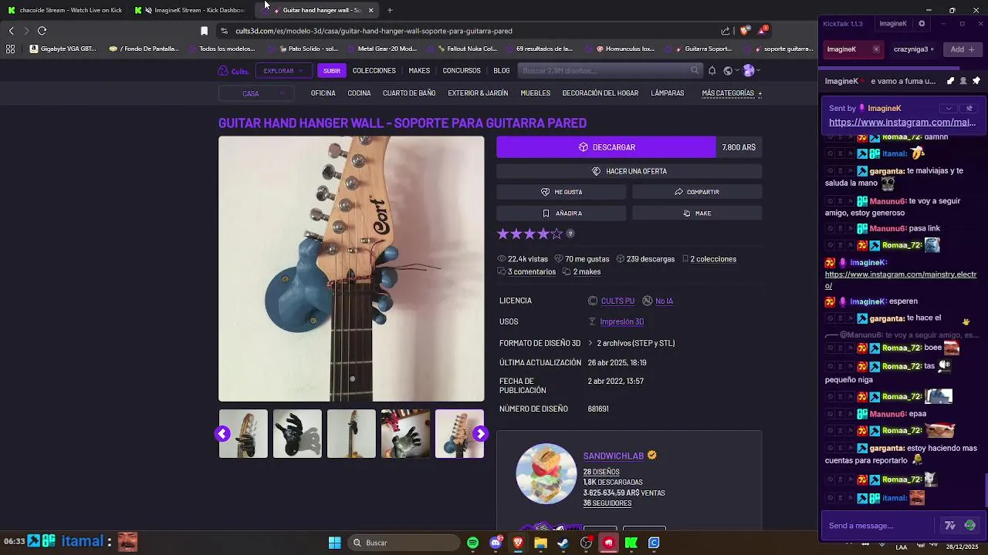
Task: Go to the OFICINA category
Action: pyautogui.click(x=323, y=93)
